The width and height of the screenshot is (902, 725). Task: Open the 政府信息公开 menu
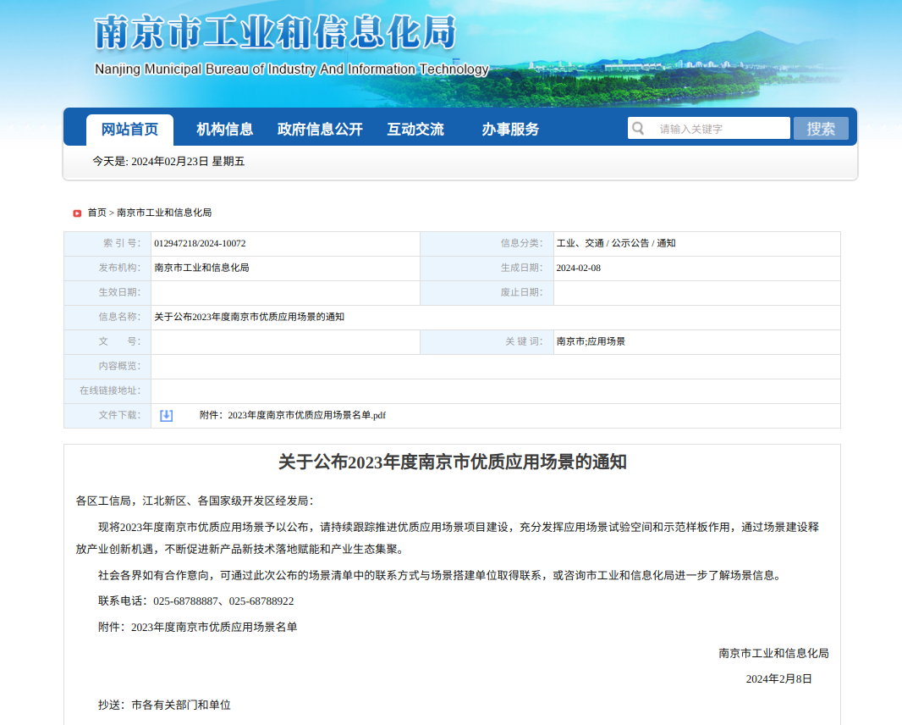pos(320,128)
